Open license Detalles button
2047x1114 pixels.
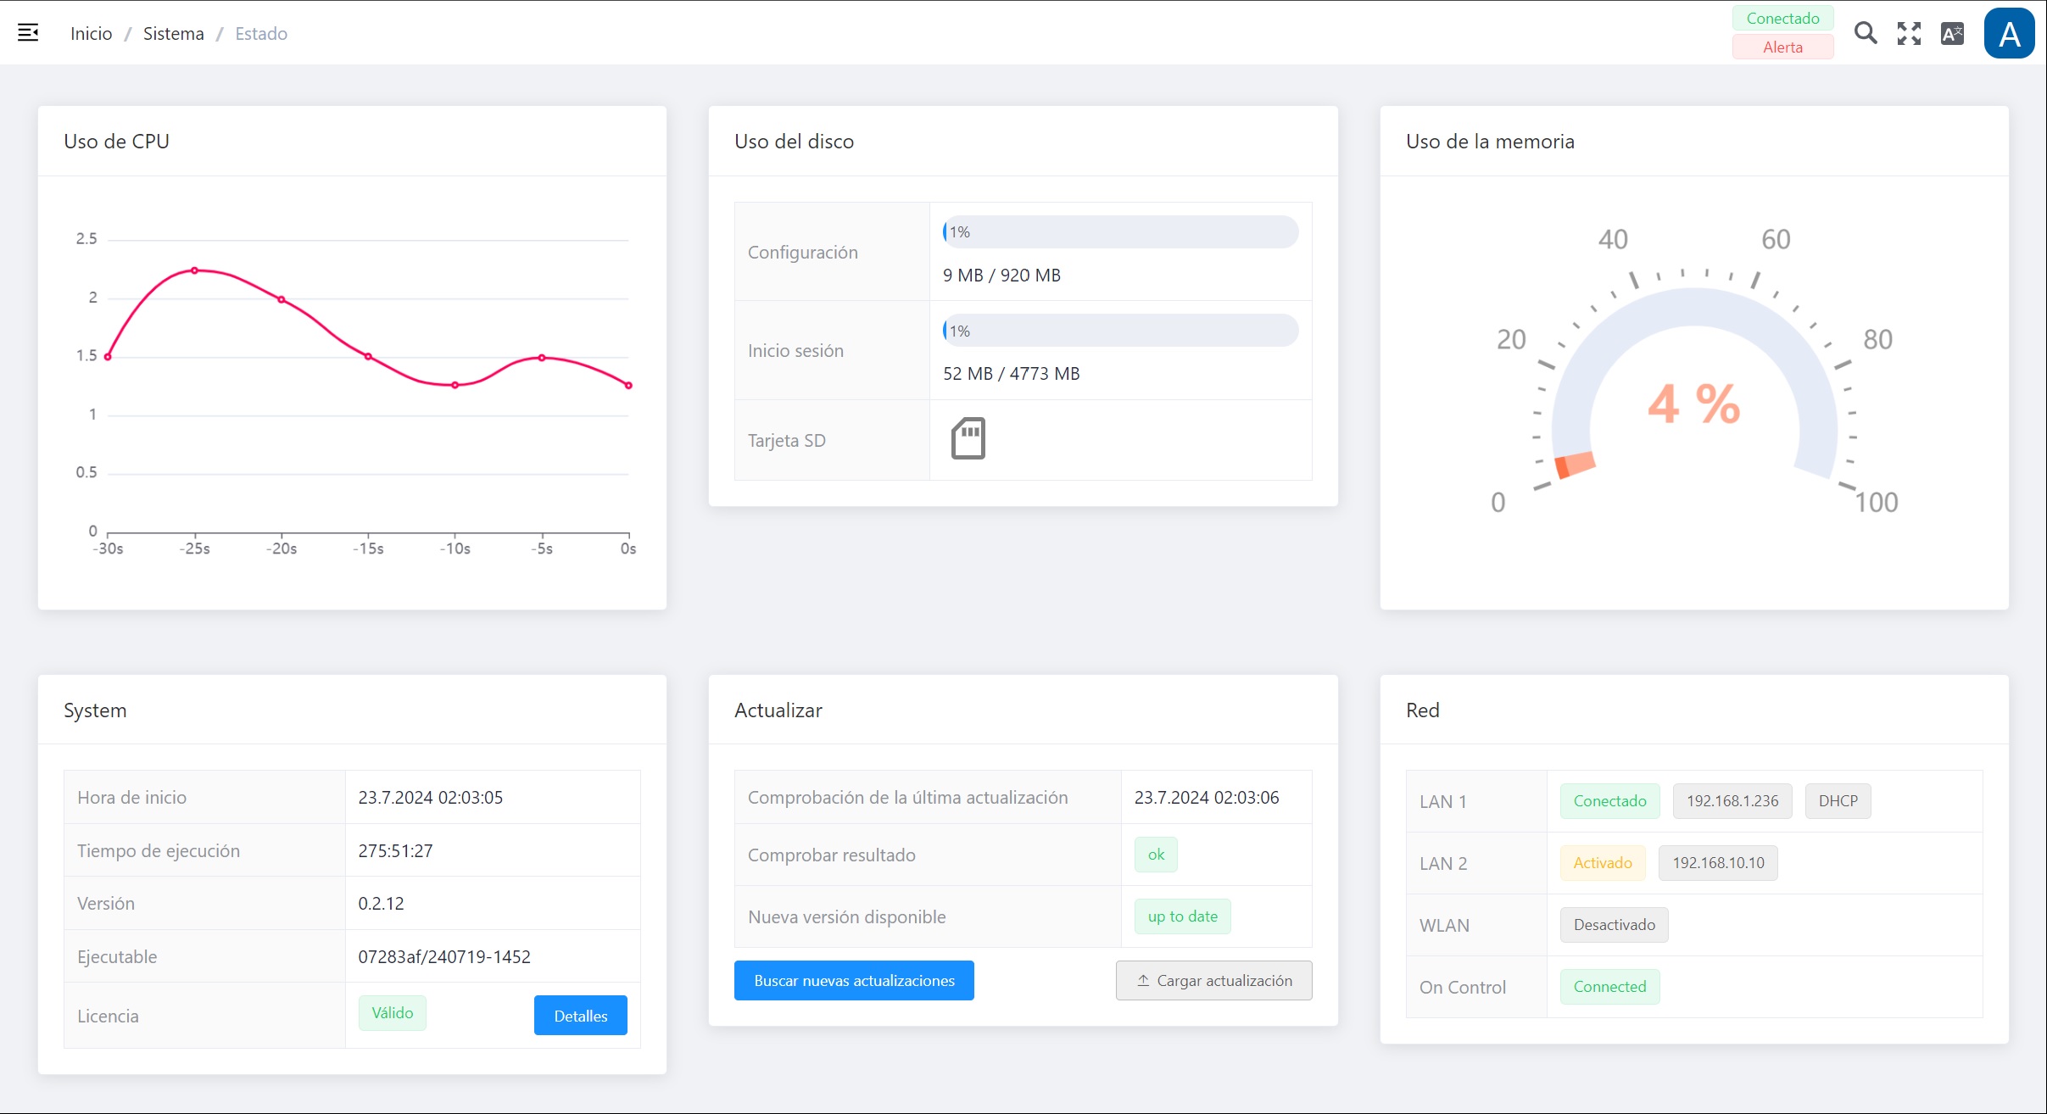tap(580, 1016)
